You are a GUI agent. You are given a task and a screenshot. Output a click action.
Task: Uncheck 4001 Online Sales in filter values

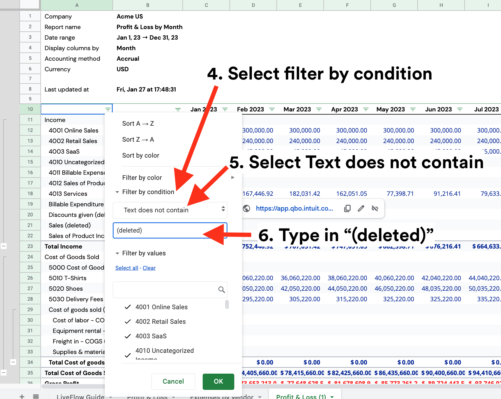pyautogui.click(x=128, y=307)
